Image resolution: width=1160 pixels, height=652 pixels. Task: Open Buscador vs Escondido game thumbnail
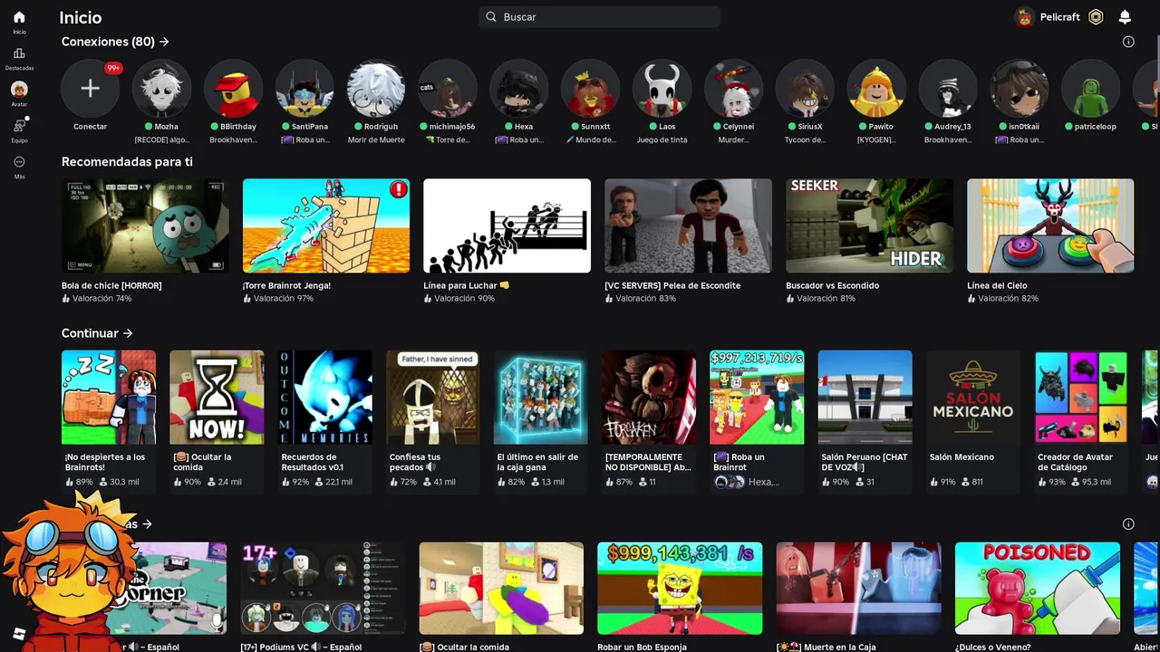coord(869,225)
